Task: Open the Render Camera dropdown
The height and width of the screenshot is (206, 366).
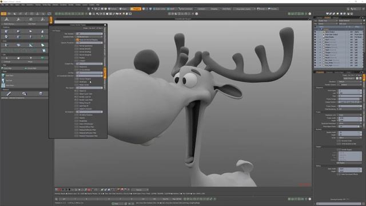Action: click(x=349, y=85)
